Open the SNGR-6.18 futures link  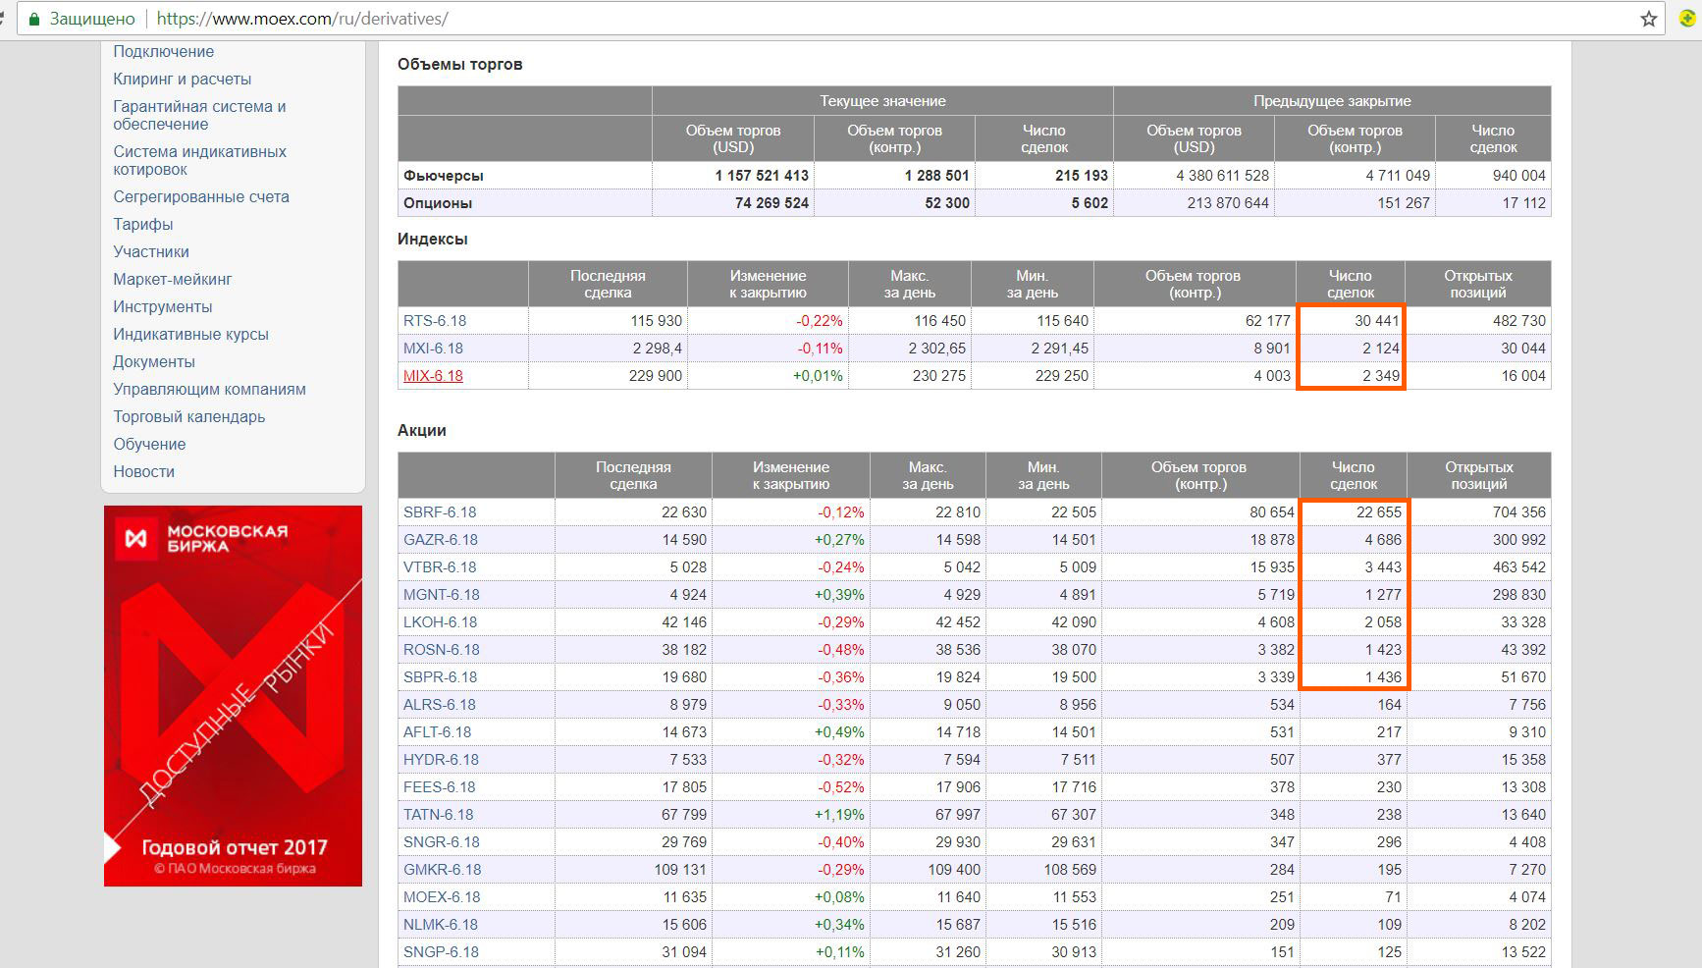tap(441, 841)
